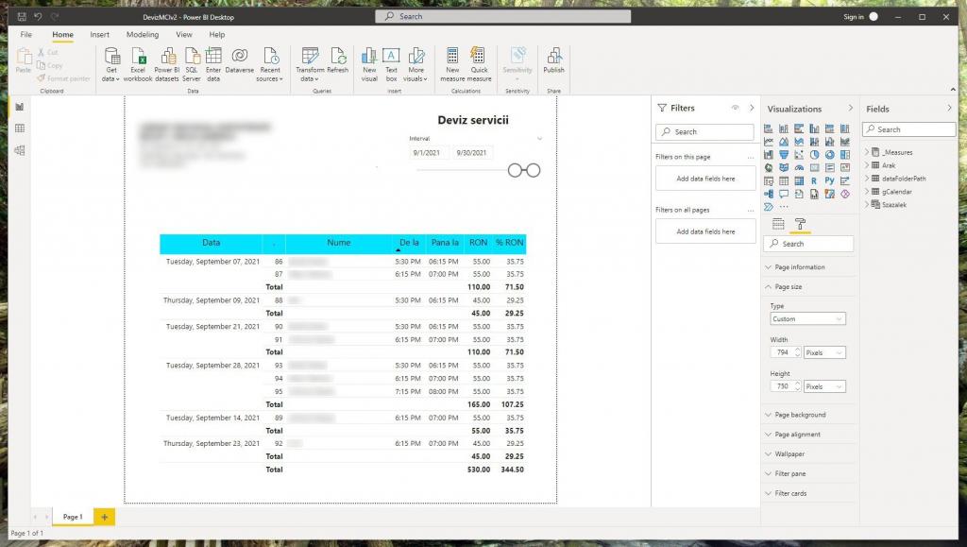Viewport: 967px width, 547px height.
Task: Open the page size Type dropdown
Action: 807,319
